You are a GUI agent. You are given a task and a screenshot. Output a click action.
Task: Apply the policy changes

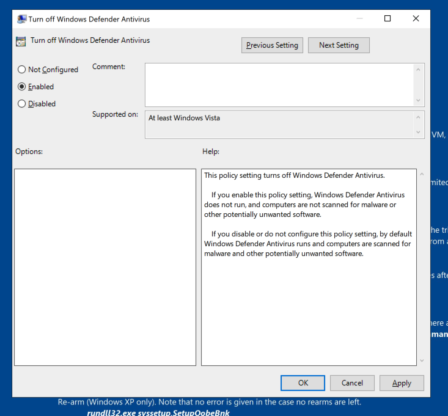(402, 383)
